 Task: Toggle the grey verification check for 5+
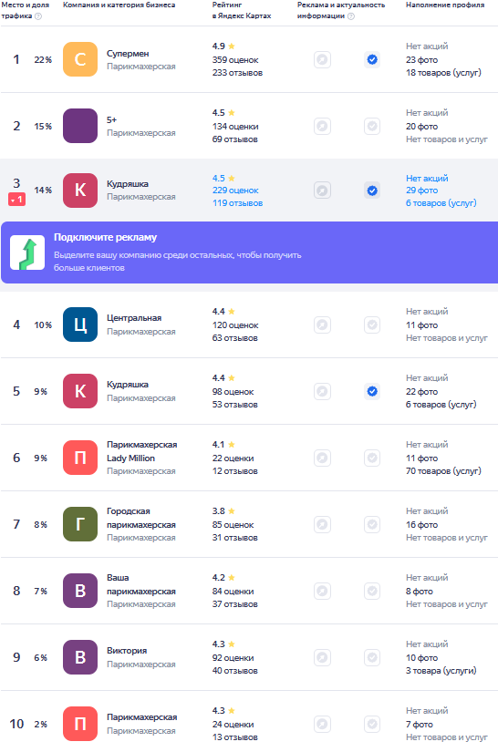[x=372, y=126]
